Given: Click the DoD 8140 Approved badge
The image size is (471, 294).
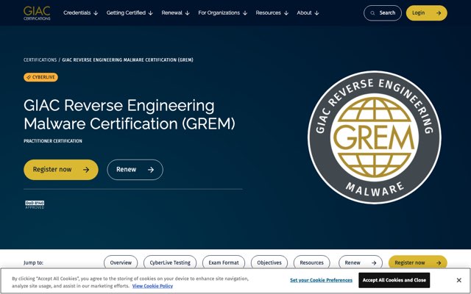Looking at the screenshot, I should point(35,204).
